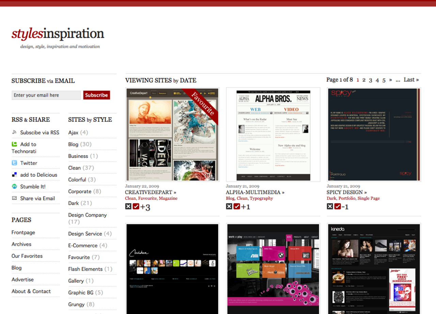Click the StumbleUpon icon
The height and width of the screenshot is (314, 436).
coord(14,186)
